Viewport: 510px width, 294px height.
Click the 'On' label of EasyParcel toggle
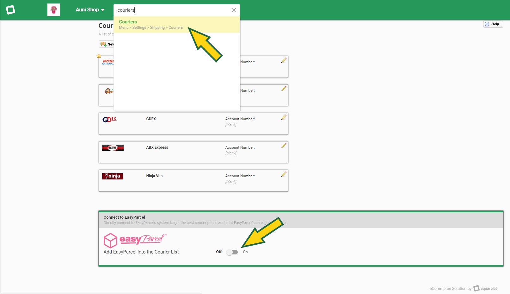pos(245,252)
